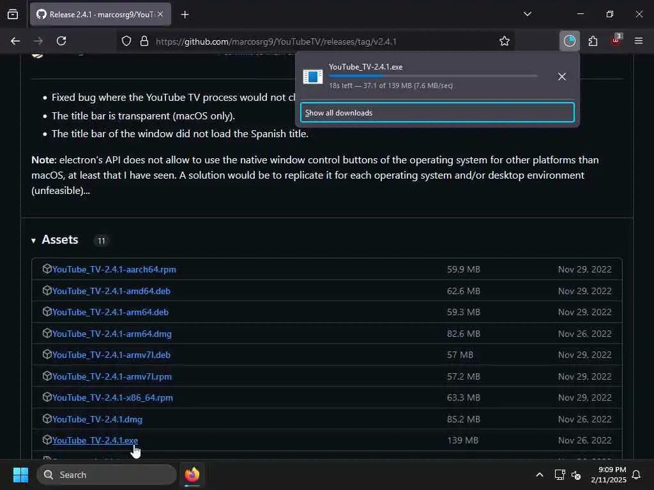Click package icon beside arm64.deb asset
The image size is (654, 490).
tap(47, 311)
